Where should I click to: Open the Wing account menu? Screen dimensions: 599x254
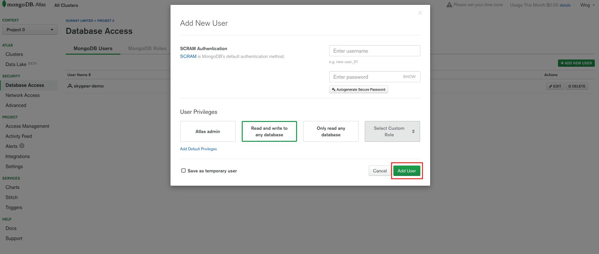[x=587, y=5]
